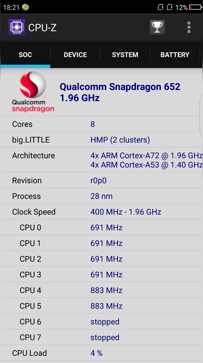Tap the battery indicator in status bar
The image size is (203, 363).
click(x=195, y=7)
